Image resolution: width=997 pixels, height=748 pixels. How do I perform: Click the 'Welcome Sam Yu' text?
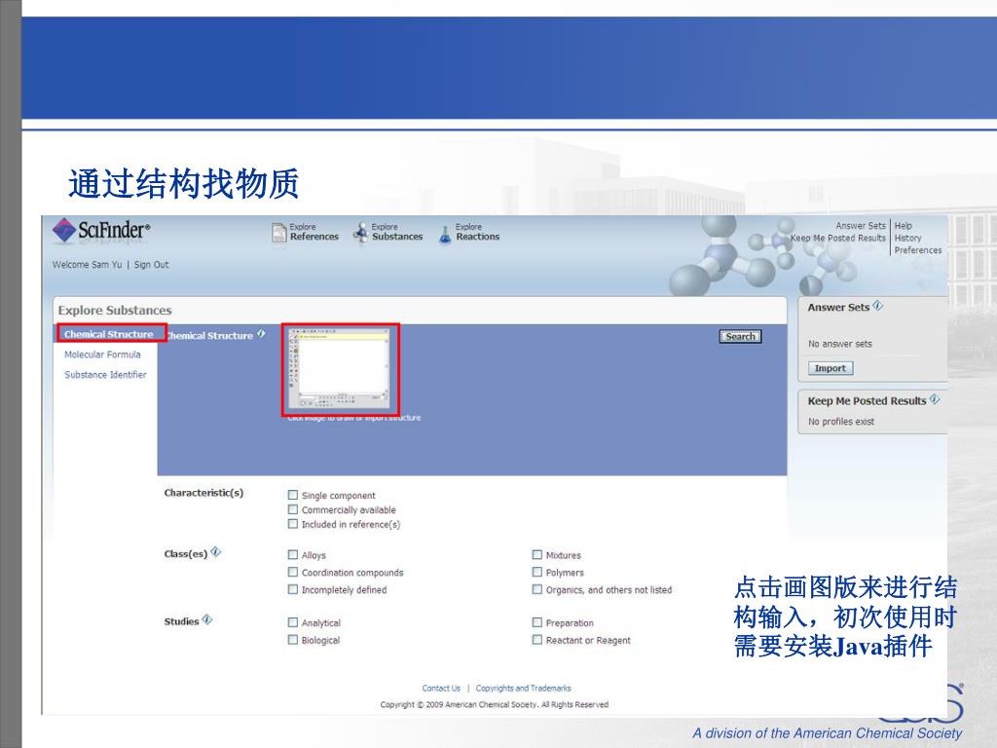[x=87, y=265]
